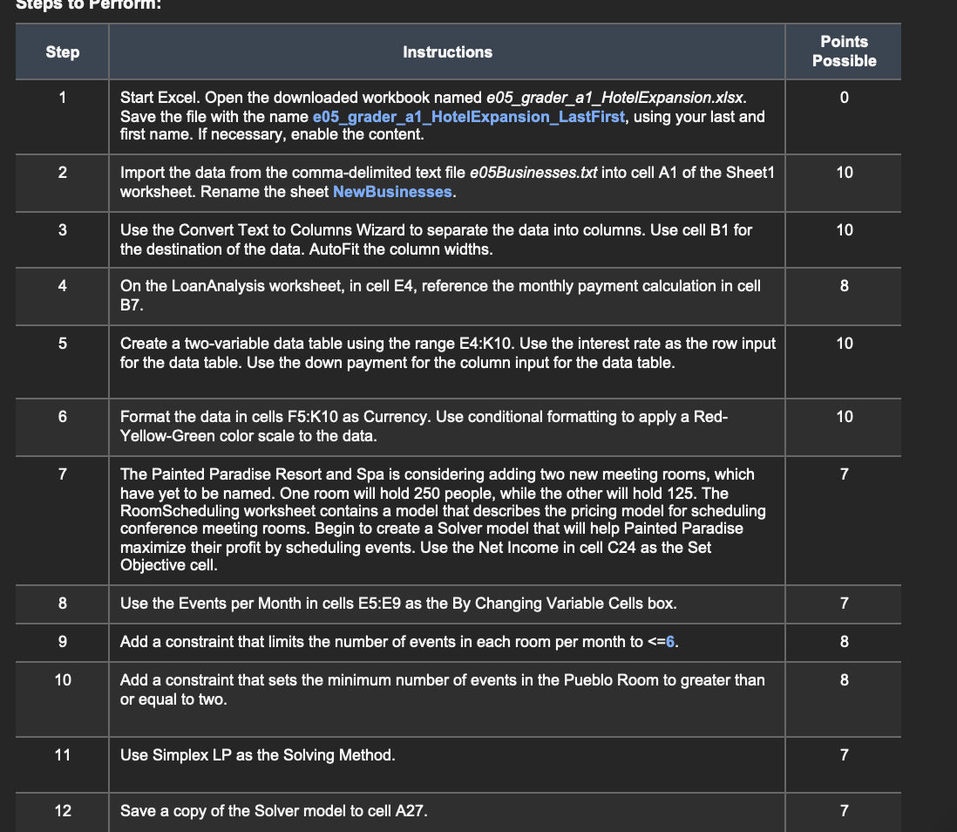Click the step 11 number cell
The height and width of the screenshot is (832, 957).
click(x=61, y=755)
